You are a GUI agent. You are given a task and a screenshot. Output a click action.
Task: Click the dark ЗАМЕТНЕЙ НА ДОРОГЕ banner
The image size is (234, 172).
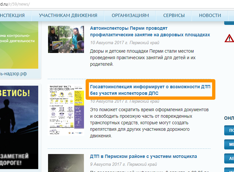click(19, 128)
